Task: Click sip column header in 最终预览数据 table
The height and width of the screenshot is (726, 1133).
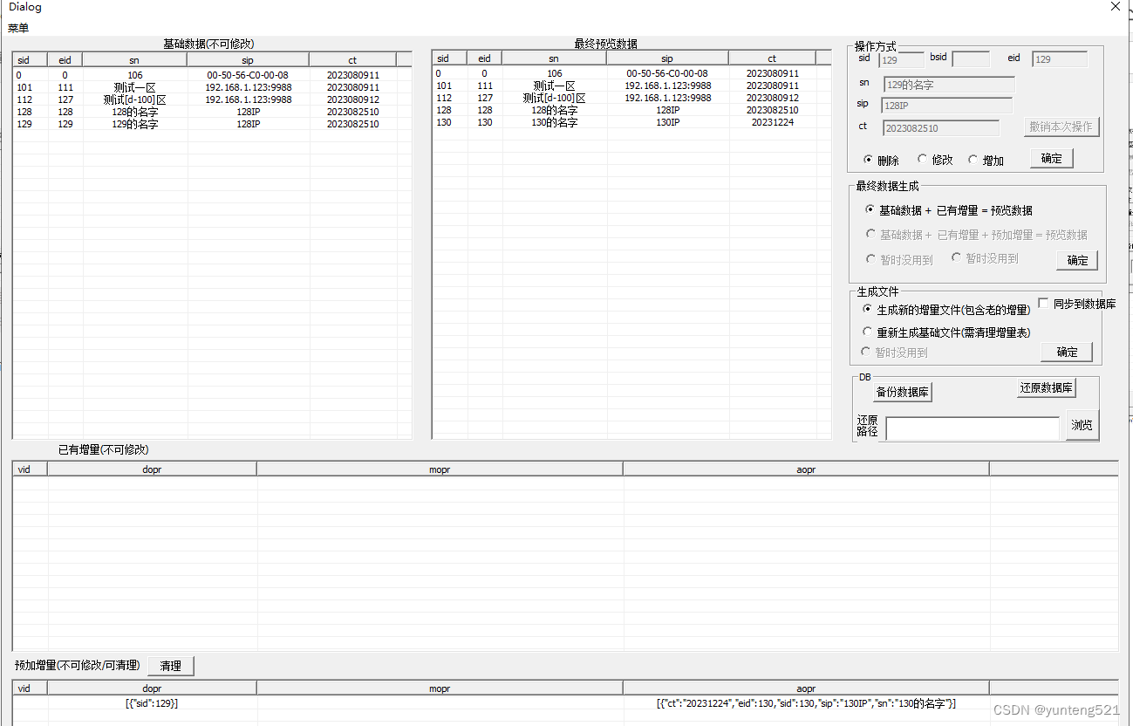Action: 667,58
